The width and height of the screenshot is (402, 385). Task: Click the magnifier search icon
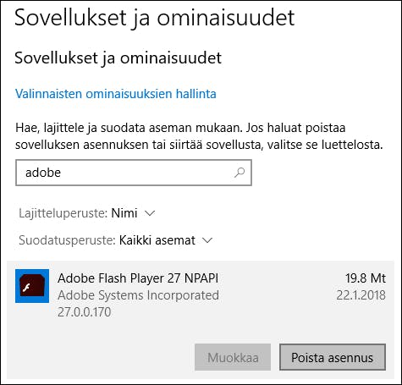tap(240, 173)
